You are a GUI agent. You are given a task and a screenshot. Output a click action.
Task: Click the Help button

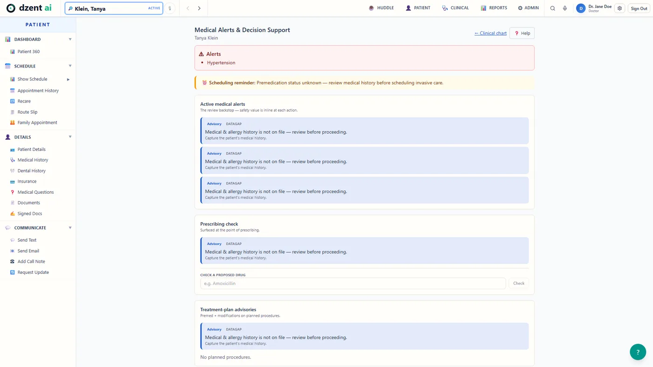click(x=522, y=34)
